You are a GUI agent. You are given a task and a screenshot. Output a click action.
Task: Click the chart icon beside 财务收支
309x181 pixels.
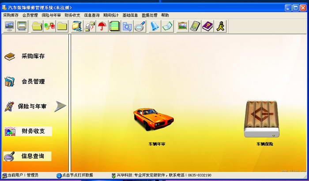(10, 132)
